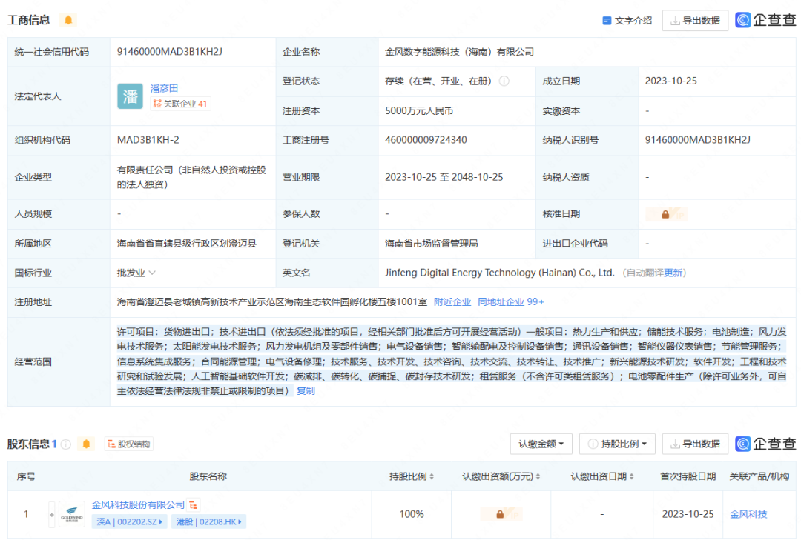801x540 pixels.
Task: Click the lock icon in 核准日期 row
Action: (665, 214)
